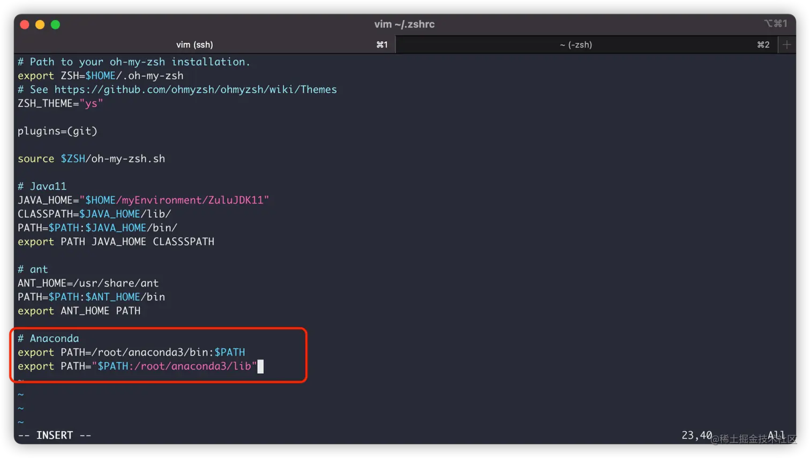Click the 23,40 cursor position indicator
The height and width of the screenshot is (458, 810).
[696, 436]
